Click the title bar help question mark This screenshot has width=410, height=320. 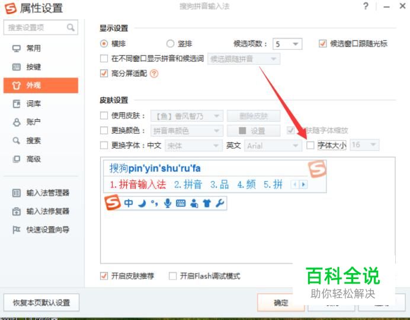point(366,6)
